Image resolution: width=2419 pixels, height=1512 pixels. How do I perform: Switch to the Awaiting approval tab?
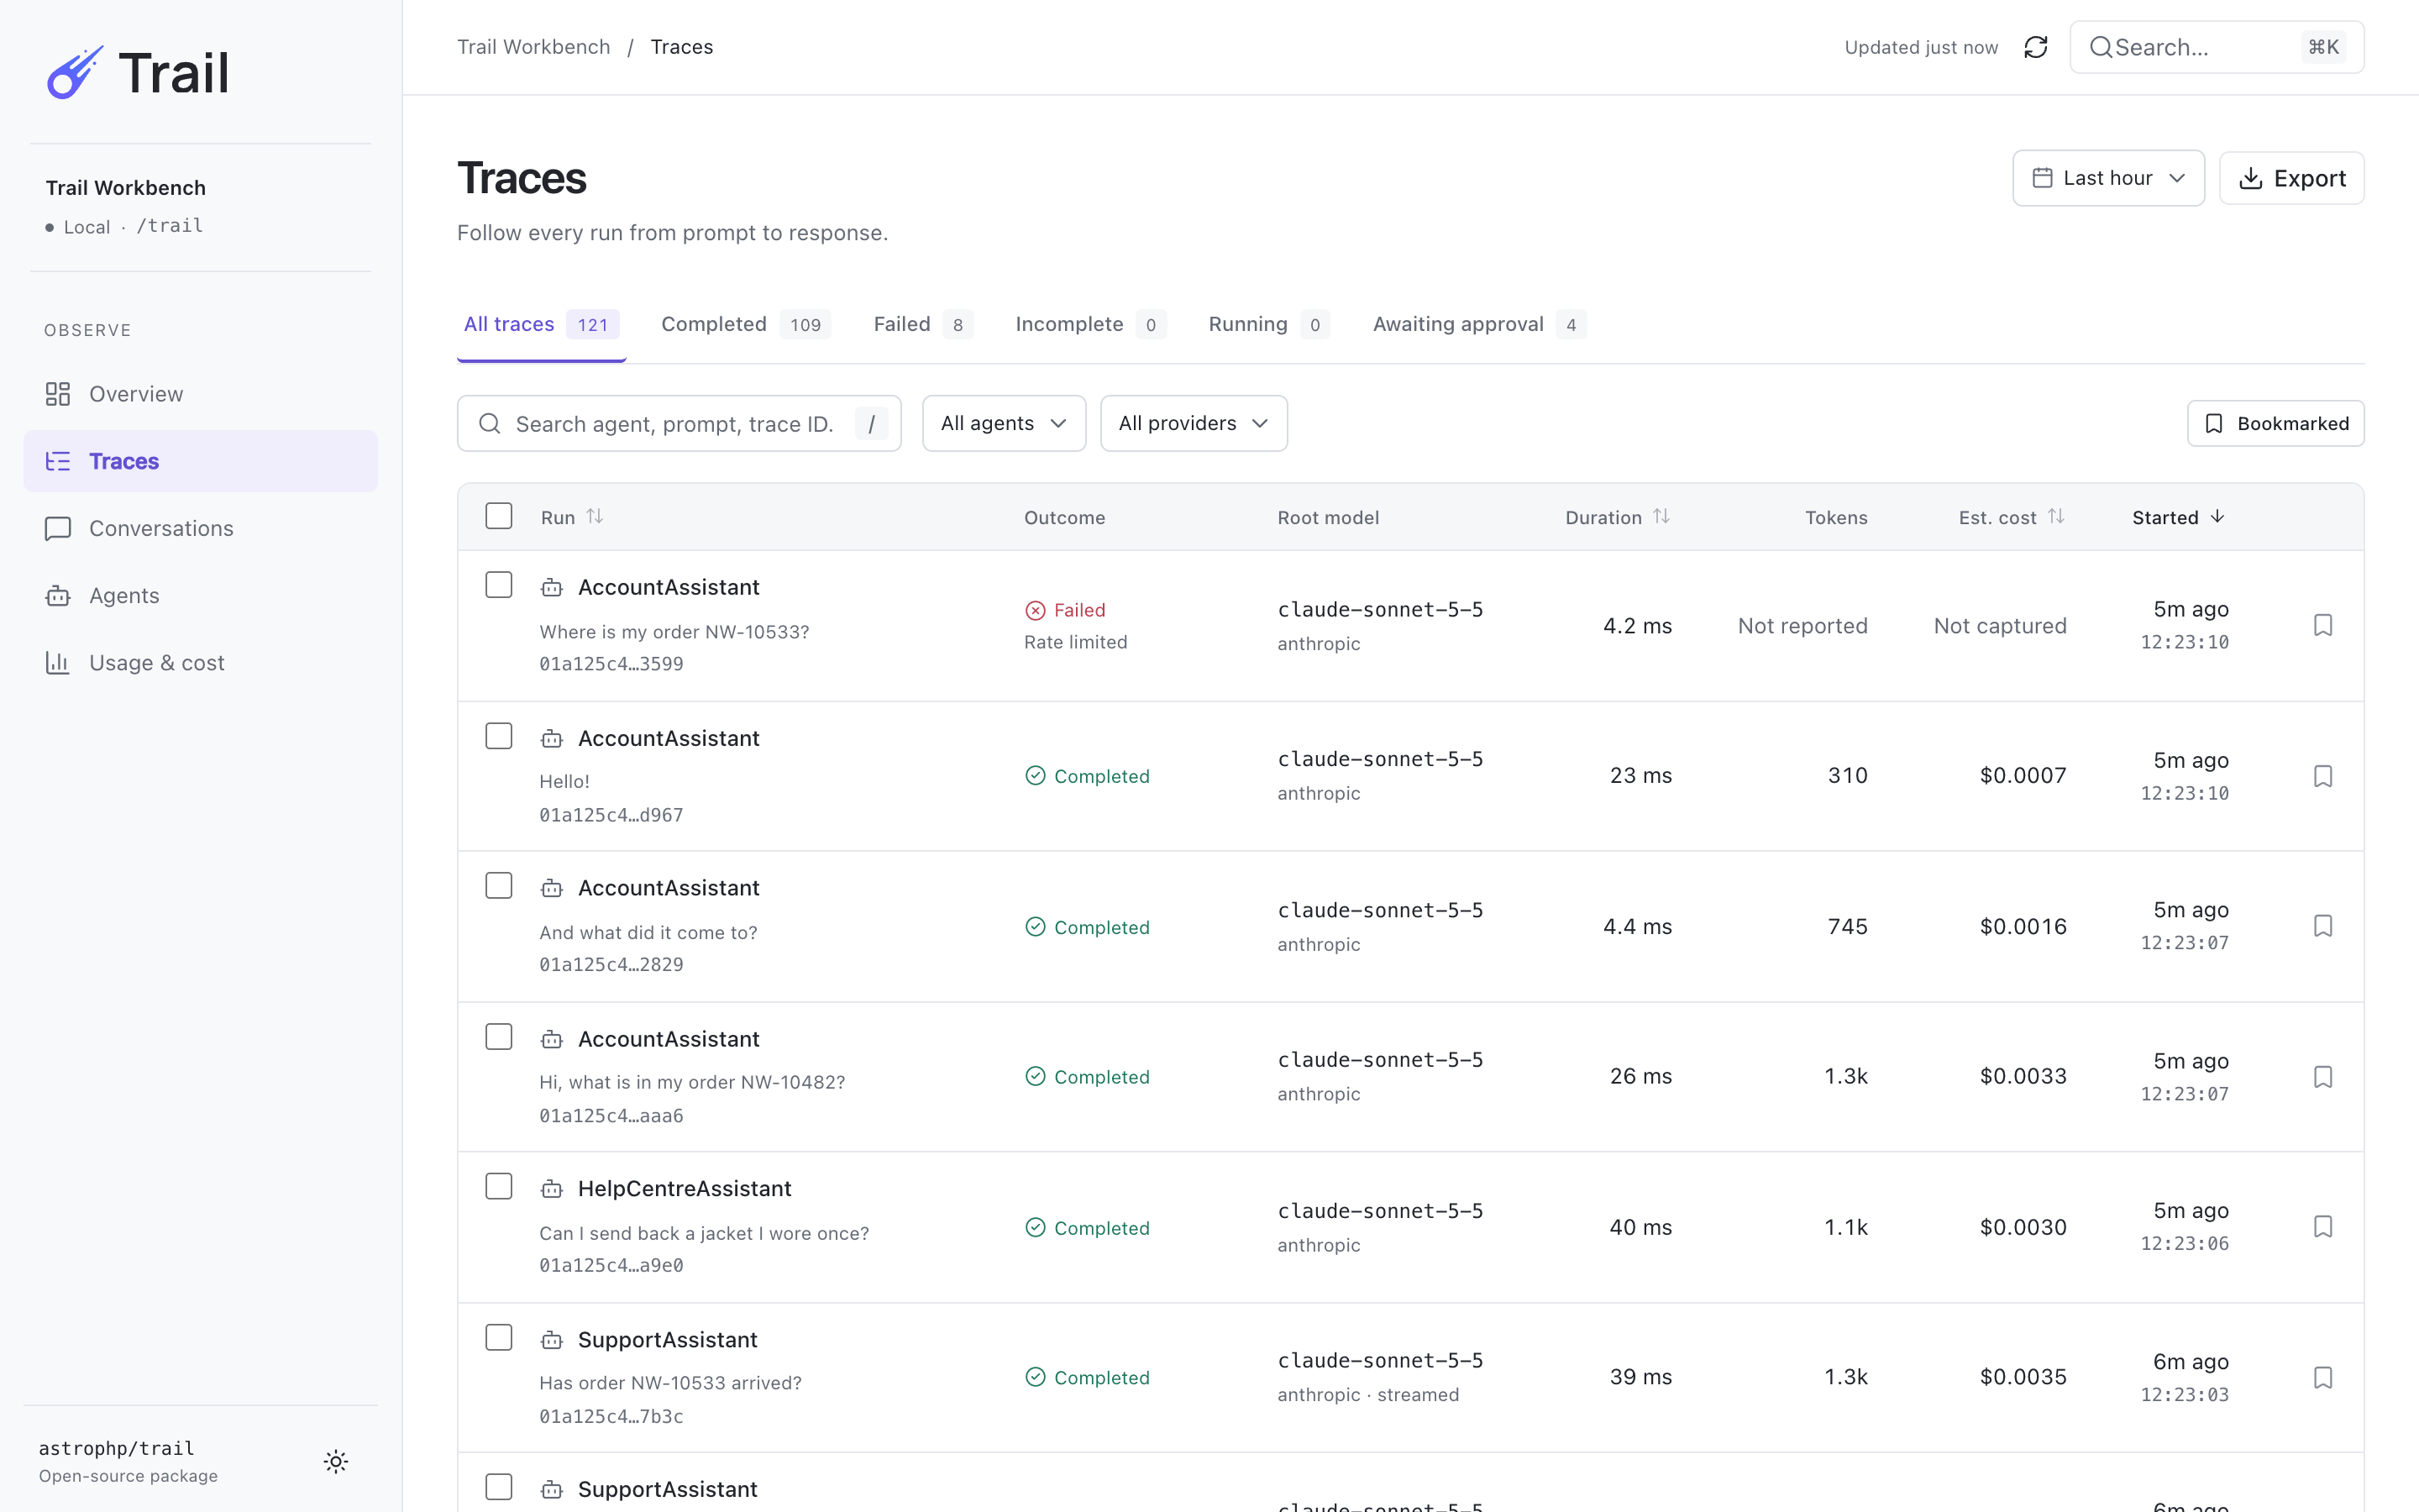click(x=1479, y=324)
